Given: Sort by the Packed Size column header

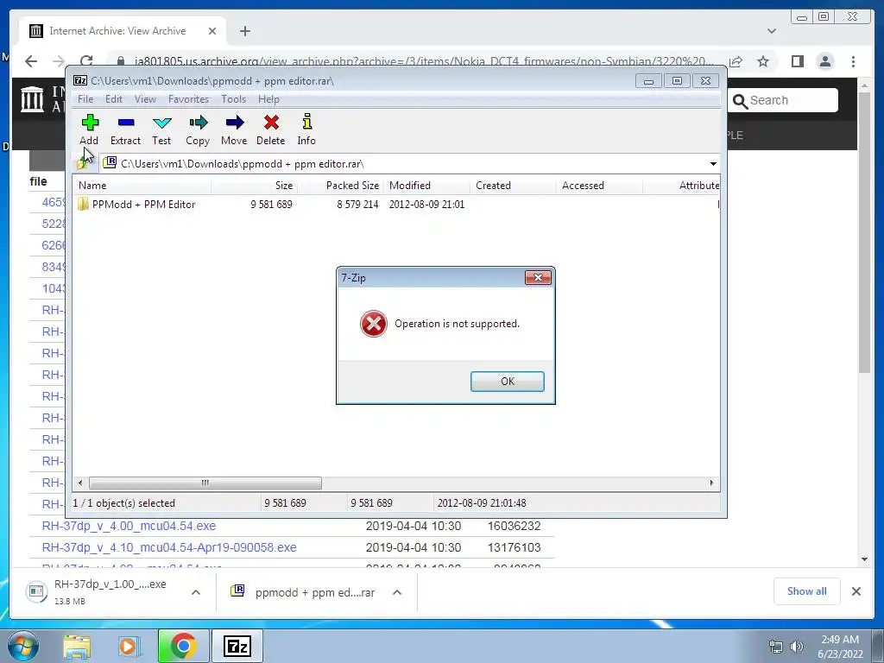Looking at the screenshot, I should (x=340, y=186).
